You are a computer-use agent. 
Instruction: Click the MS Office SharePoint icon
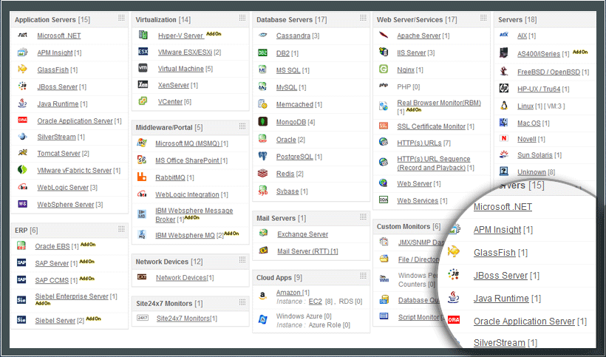coord(142,160)
